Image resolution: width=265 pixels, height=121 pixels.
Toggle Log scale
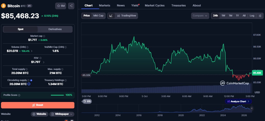pos(252,16)
